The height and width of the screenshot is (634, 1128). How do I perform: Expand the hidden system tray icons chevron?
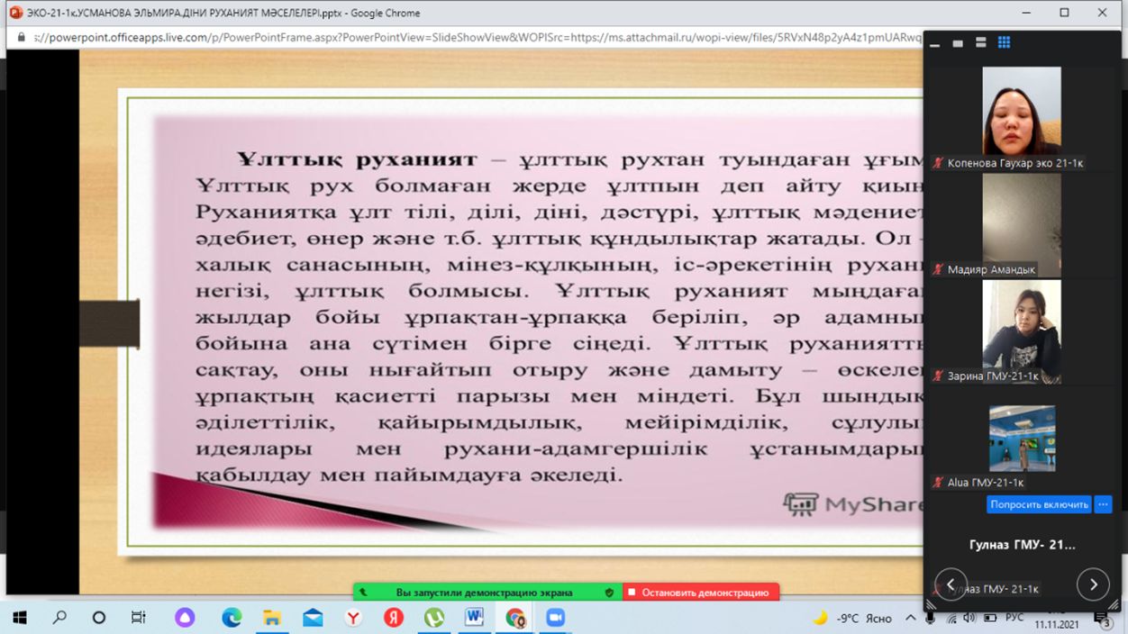tap(910, 618)
